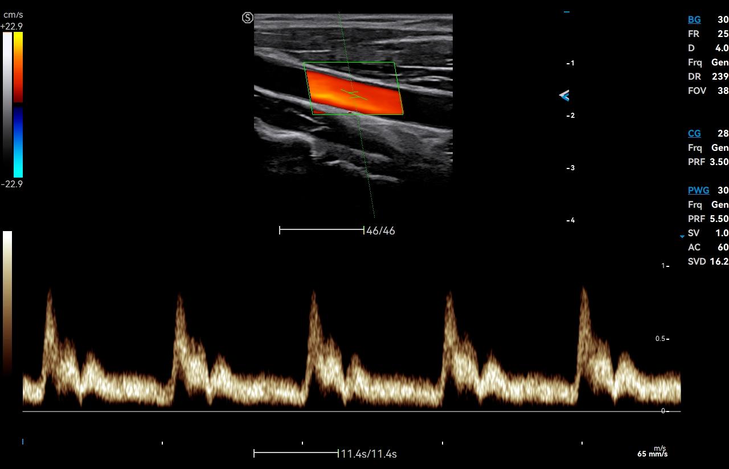729x469 pixels.
Task: Select the PRF 5.50 Doppler value
Action: (x=719, y=219)
